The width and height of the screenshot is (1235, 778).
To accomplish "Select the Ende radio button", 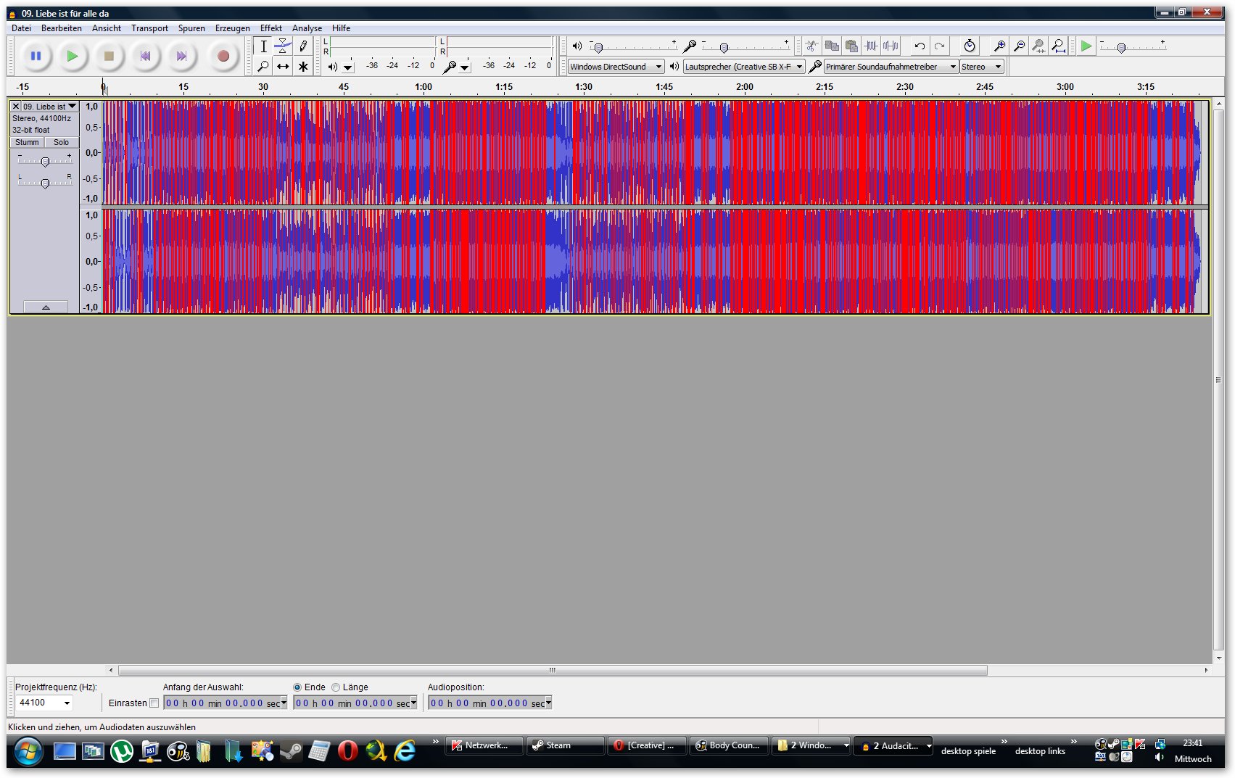I will (x=297, y=687).
